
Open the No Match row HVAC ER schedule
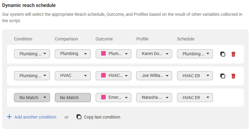[x=195, y=98]
